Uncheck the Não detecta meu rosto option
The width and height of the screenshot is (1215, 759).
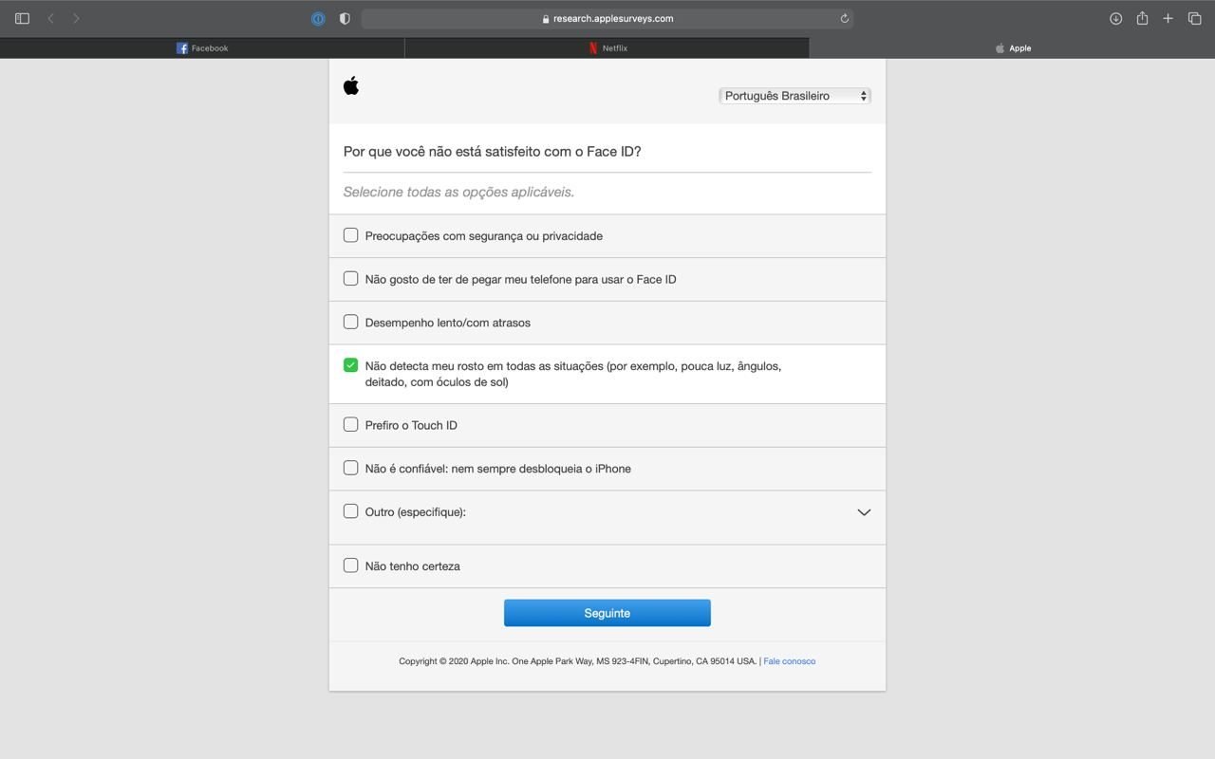350,363
